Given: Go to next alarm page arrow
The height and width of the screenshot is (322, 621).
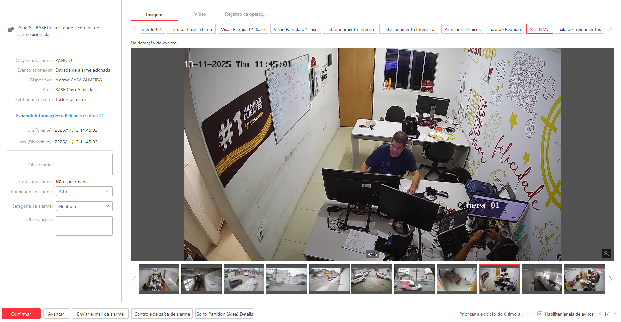Looking at the screenshot, I should pos(615,314).
